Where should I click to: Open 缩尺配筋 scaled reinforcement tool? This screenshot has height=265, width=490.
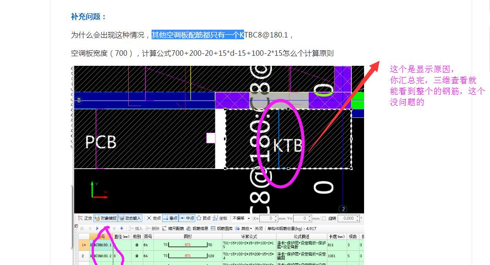(173, 228)
